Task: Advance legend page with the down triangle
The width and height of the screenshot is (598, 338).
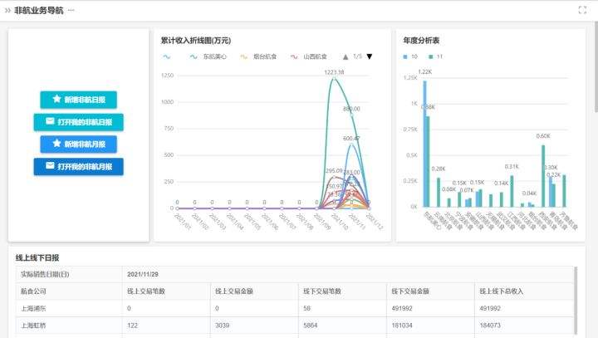Action: (x=370, y=56)
